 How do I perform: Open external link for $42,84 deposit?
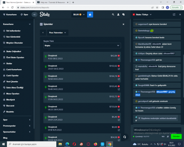click(x=119, y=59)
